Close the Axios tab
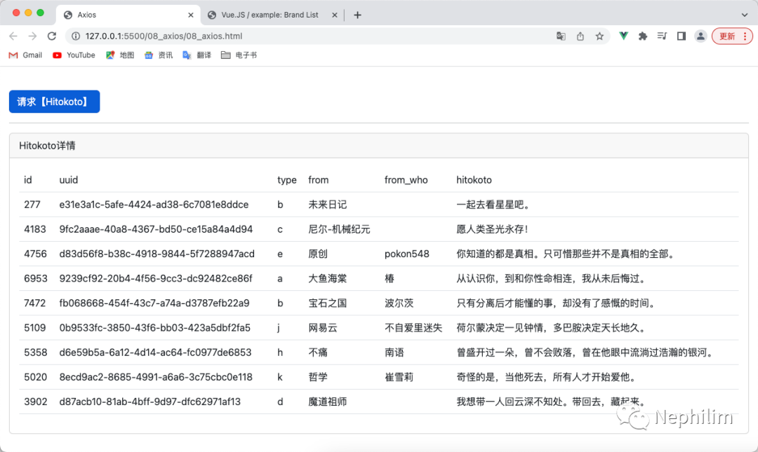Image resolution: width=758 pixels, height=452 pixels. point(190,15)
